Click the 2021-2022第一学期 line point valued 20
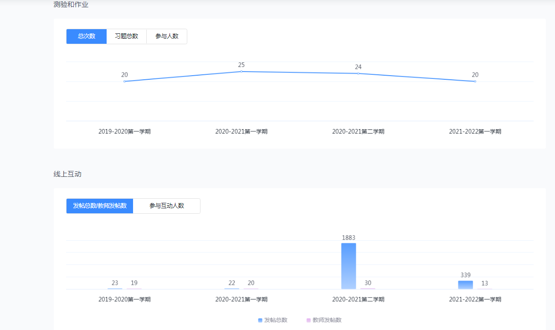 click(x=475, y=81)
